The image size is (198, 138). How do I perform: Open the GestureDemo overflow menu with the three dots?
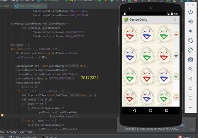(x=175, y=19)
